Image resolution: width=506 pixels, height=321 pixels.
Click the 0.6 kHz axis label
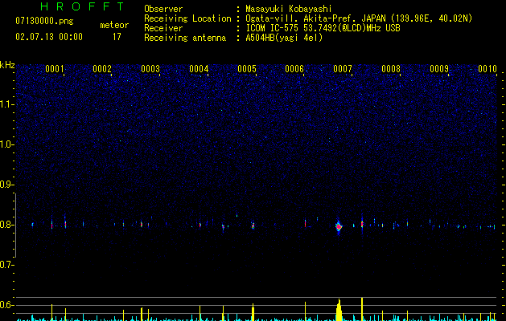tap(7, 305)
